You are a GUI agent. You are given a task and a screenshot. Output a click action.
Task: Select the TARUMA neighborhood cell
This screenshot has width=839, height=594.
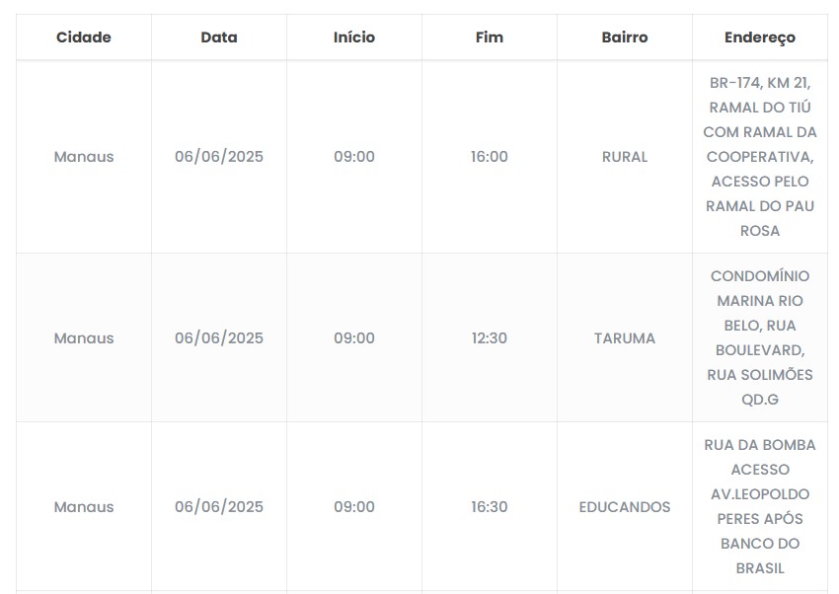point(625,338)
